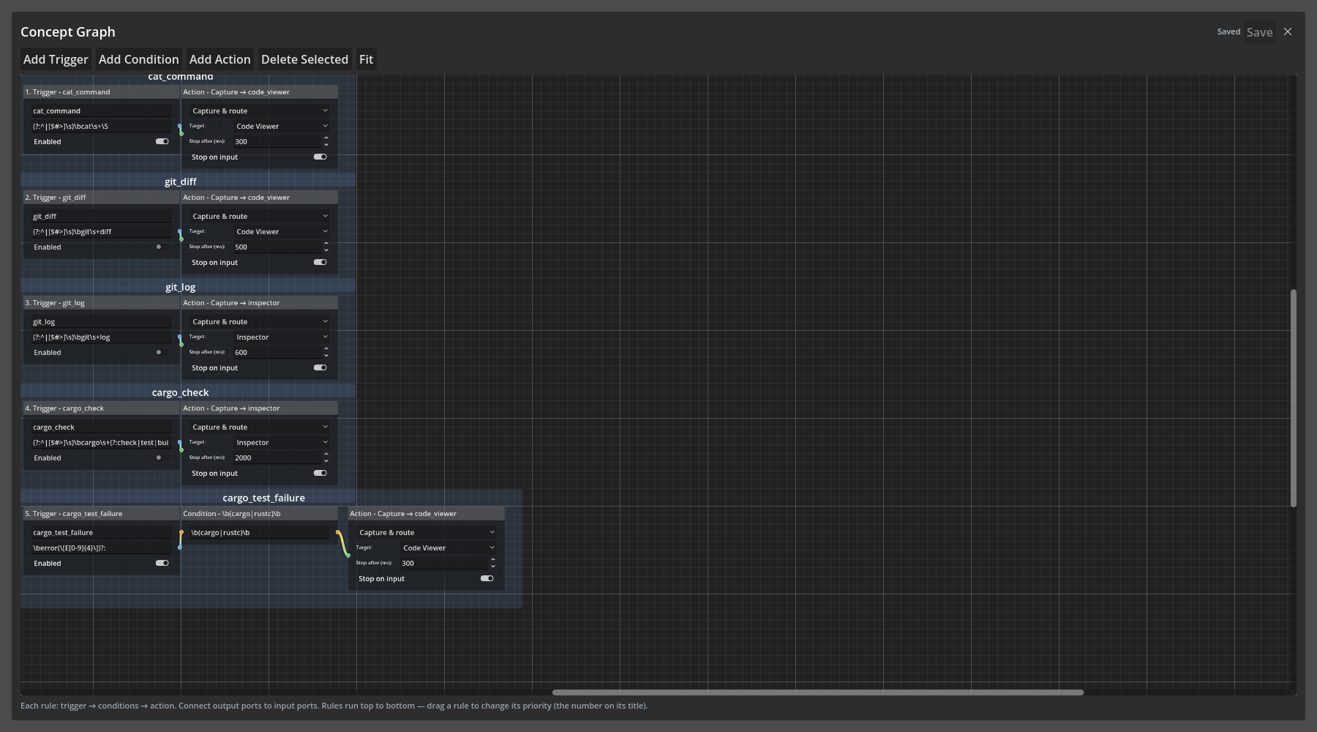Disable the cargo_test_failure trigger
This screenshot has width=1317, height=732.
coord(162,564)
